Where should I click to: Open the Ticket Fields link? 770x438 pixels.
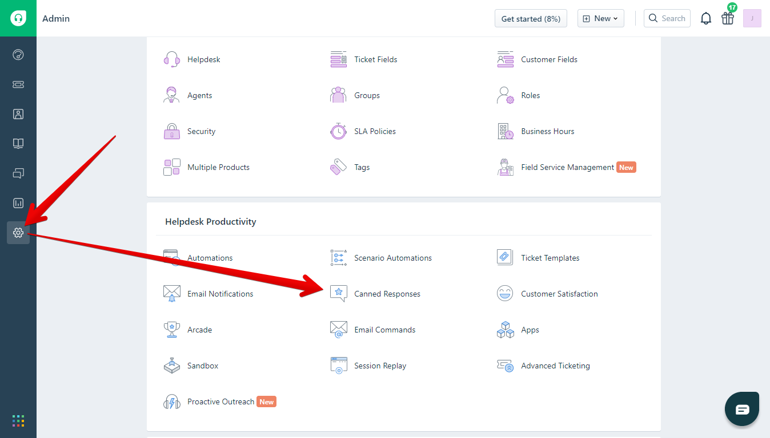[376, 59]
